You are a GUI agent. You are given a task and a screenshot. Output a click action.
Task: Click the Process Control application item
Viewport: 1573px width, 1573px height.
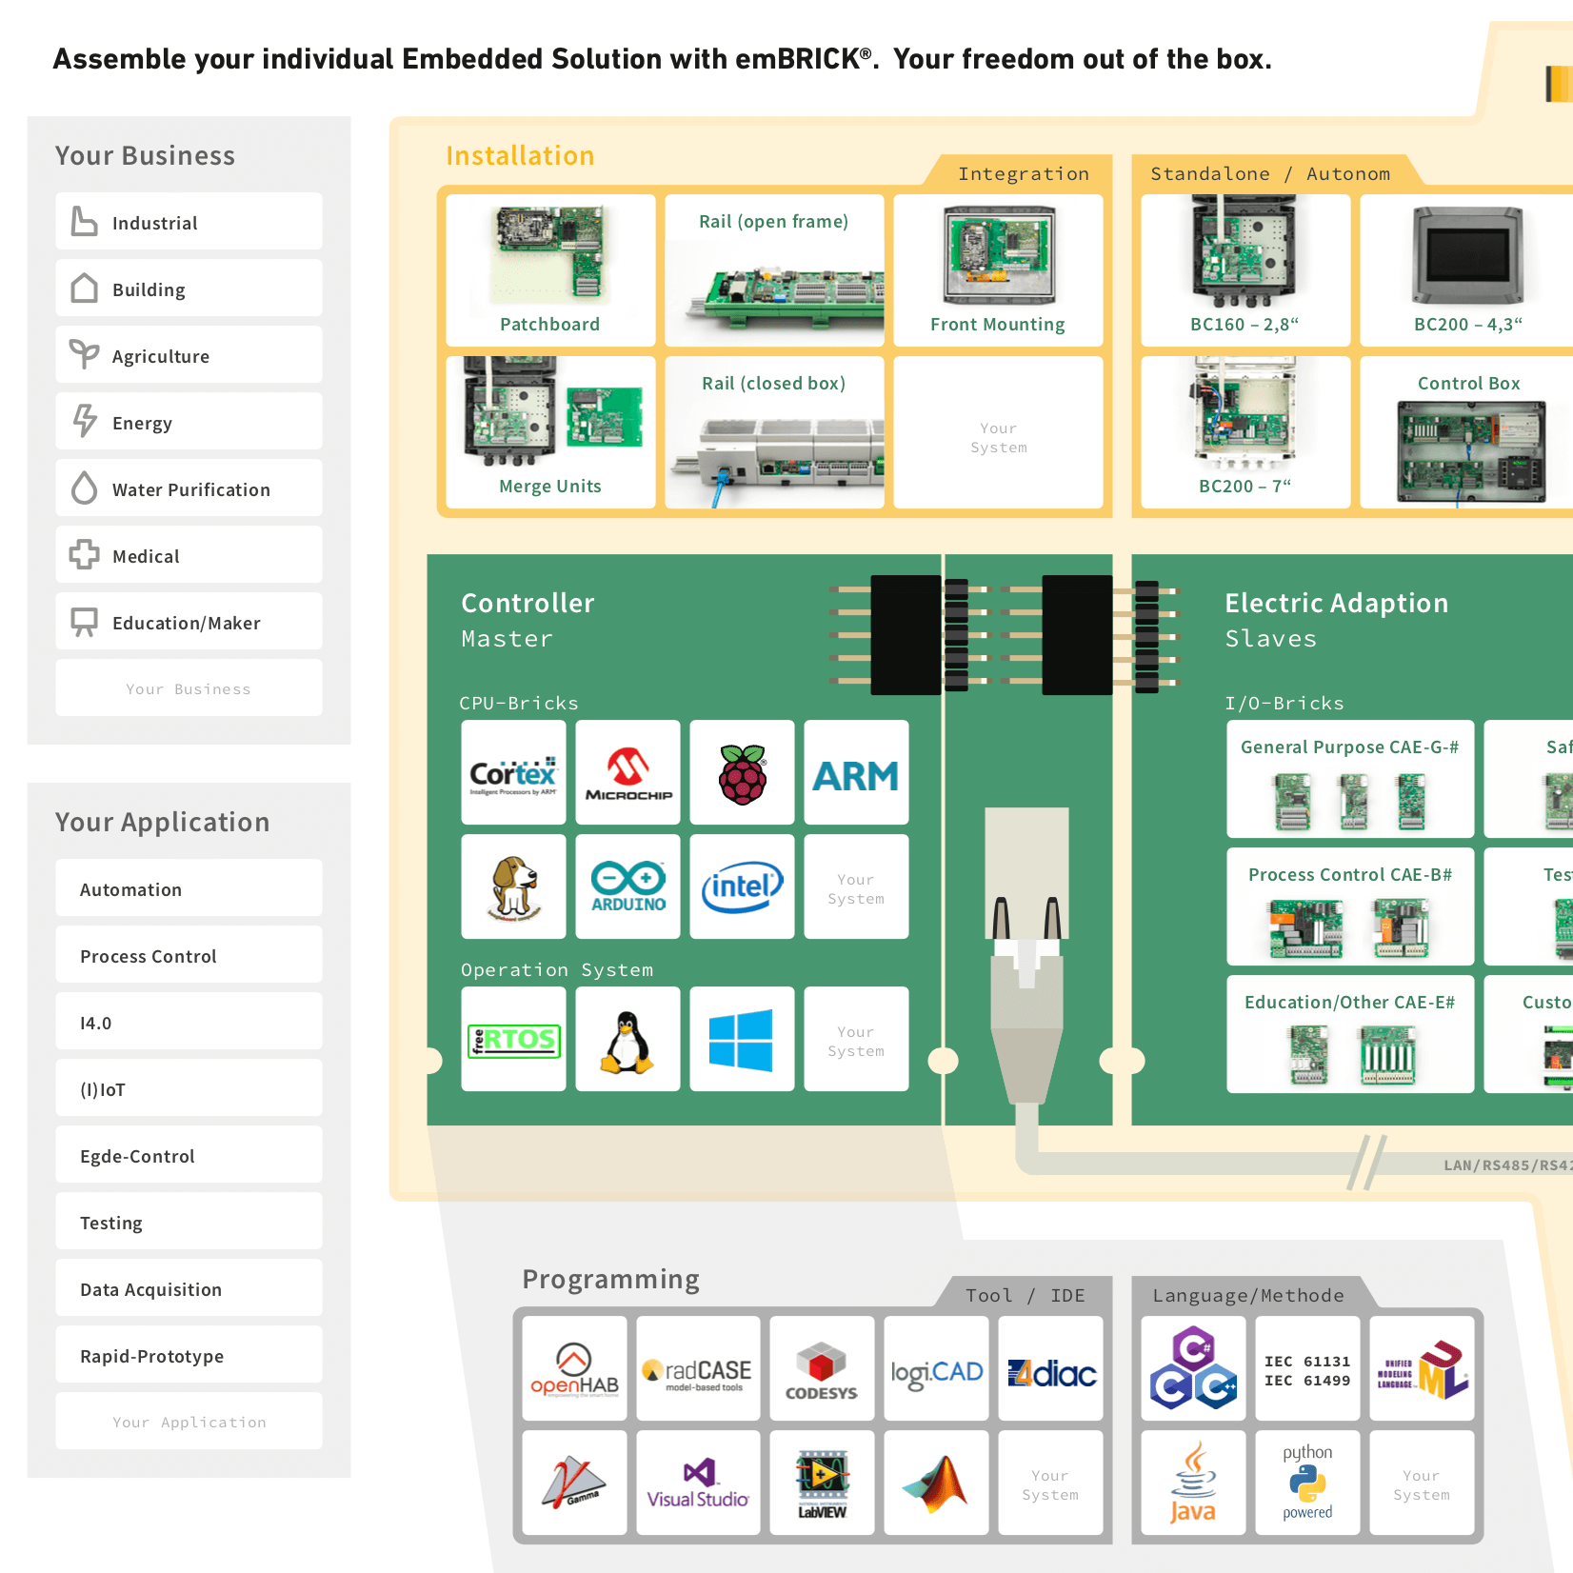189,955
